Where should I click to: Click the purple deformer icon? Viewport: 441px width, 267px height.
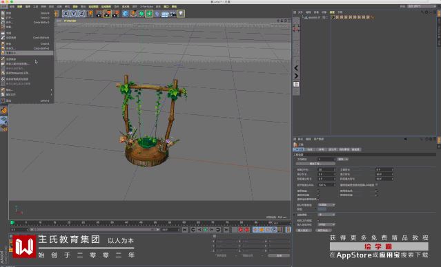[x=157, y=14]
